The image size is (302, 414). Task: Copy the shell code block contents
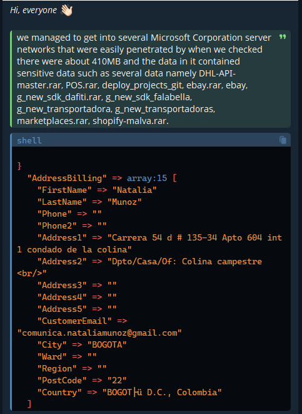coord(283,140)
